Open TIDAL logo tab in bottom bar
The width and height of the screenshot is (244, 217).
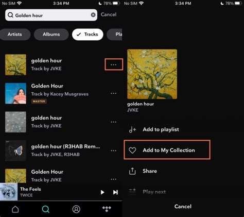tap(107, 209)
